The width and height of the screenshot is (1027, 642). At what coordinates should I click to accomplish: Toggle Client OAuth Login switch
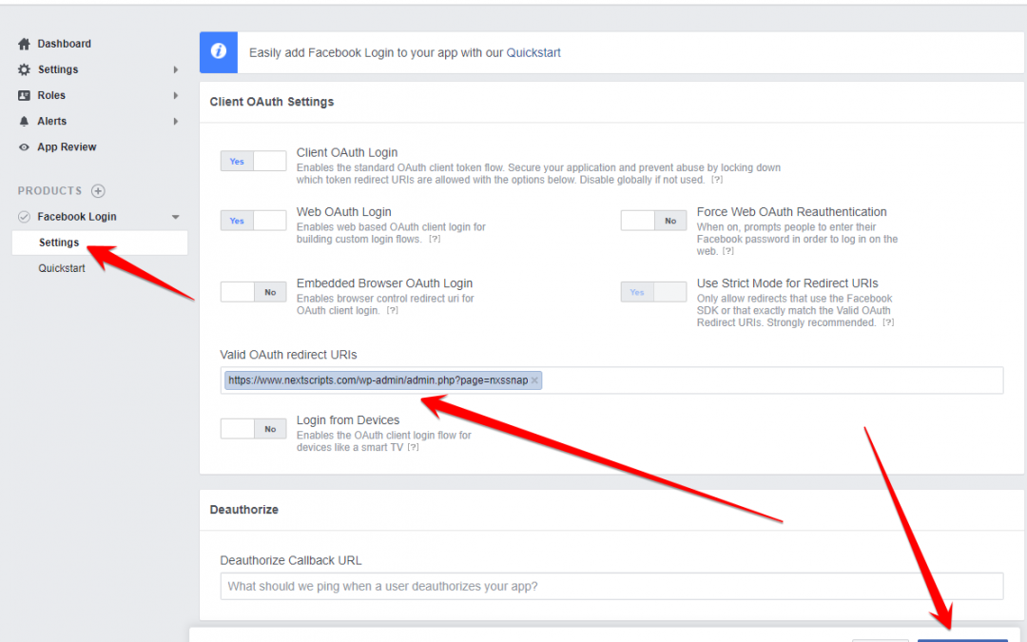254,161
